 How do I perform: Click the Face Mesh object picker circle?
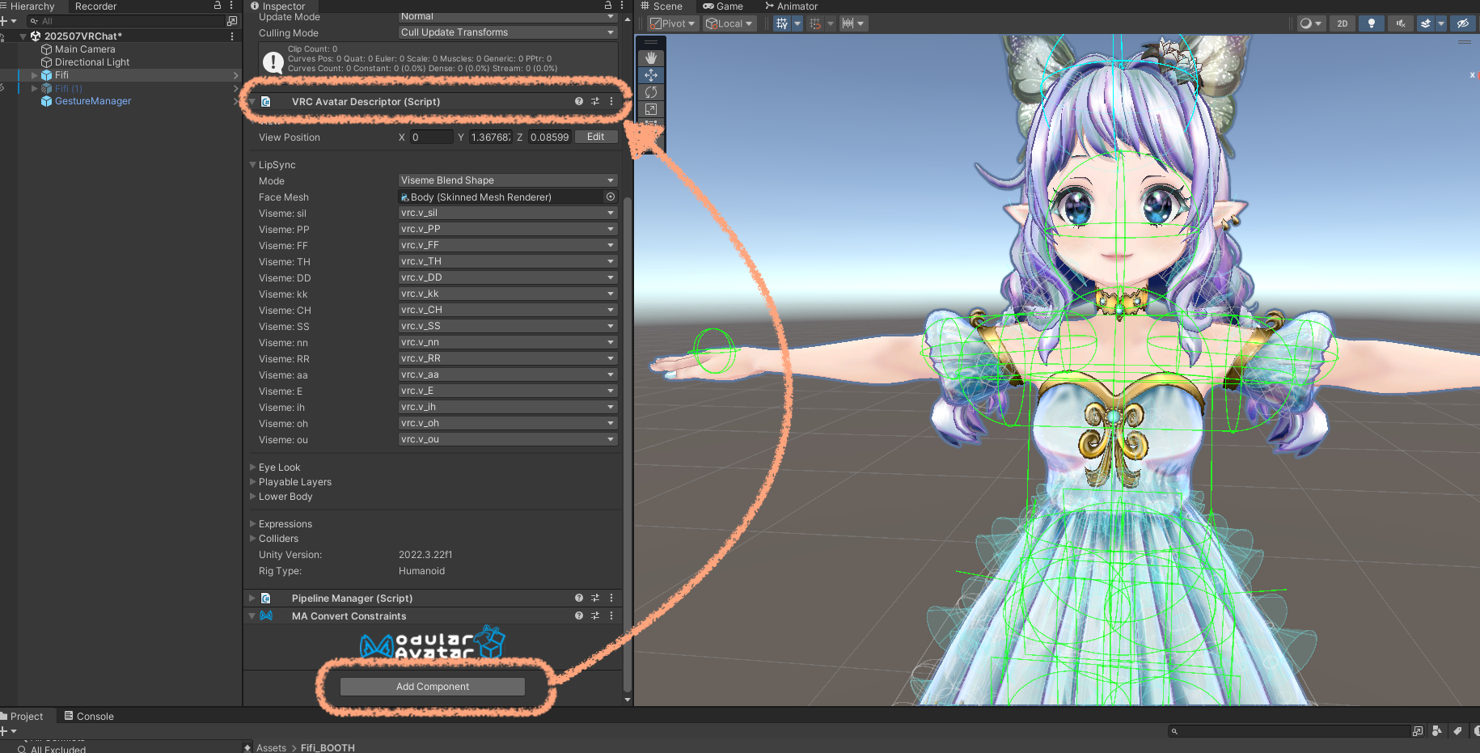point(611,197)
